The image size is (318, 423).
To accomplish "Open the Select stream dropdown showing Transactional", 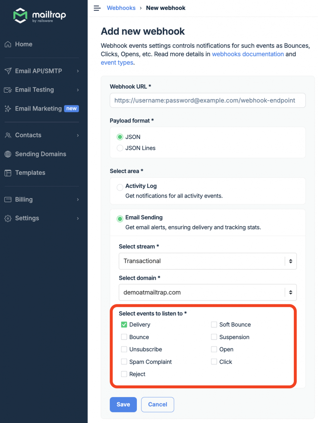I will [208, 261].
